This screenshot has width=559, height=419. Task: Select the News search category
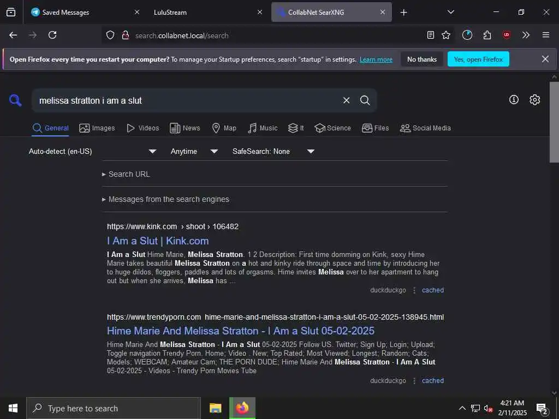185,128
